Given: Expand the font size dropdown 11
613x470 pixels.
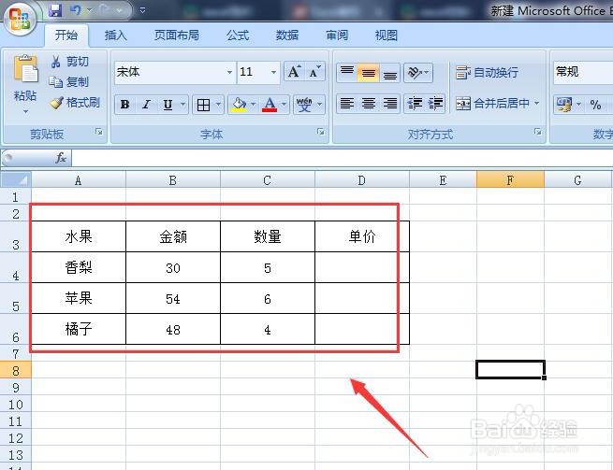Looking at the screenshot, I should [x=273, y=72].
